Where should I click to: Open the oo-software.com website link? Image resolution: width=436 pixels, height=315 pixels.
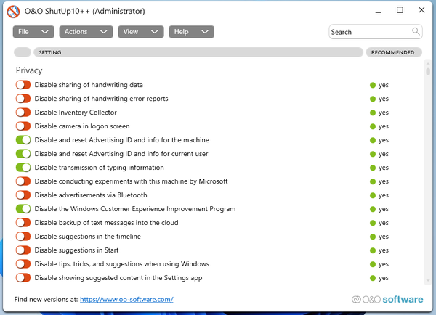click(126, 299)
